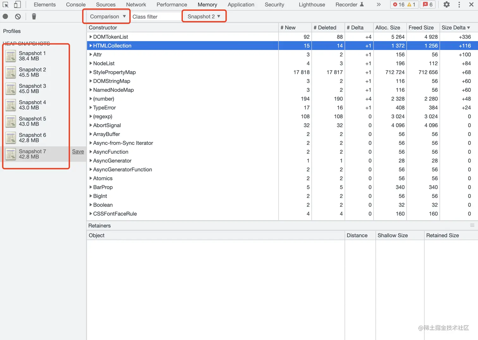Select the CSSFontFaceRule constructor row
Viewport: 478px width, 340px height.
pos(282,214)
